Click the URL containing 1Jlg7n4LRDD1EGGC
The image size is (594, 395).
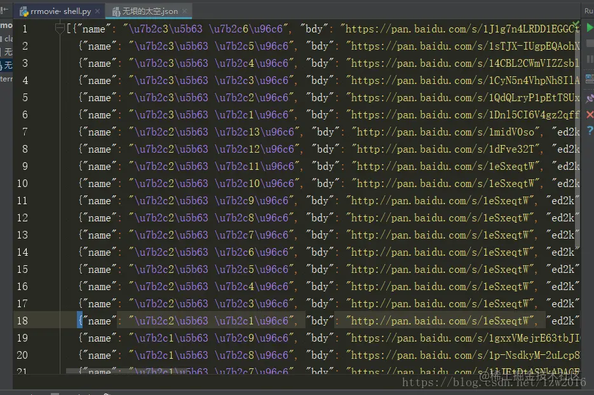pos(459,29)
